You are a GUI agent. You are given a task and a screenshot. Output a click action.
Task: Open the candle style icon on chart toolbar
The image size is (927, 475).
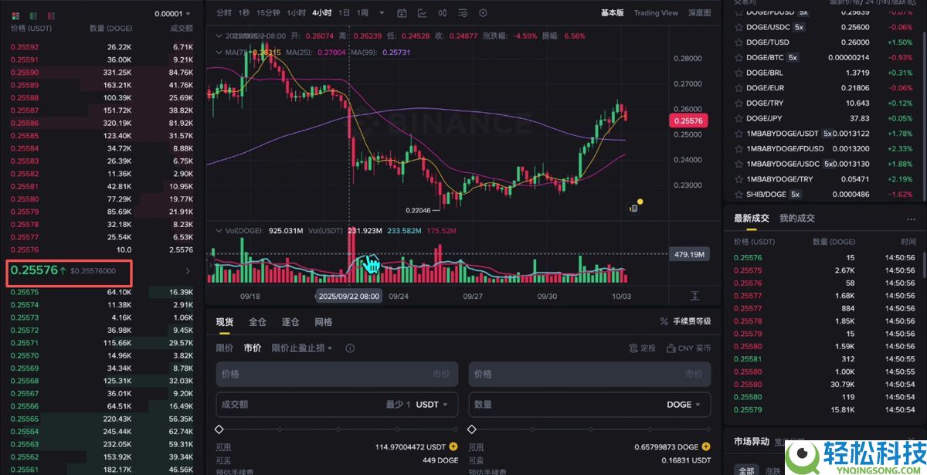442,12
